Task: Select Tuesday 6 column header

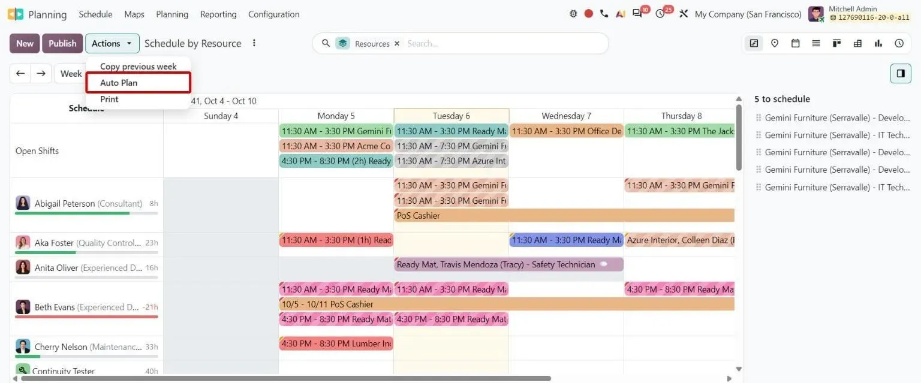Action: click(451, 116)
